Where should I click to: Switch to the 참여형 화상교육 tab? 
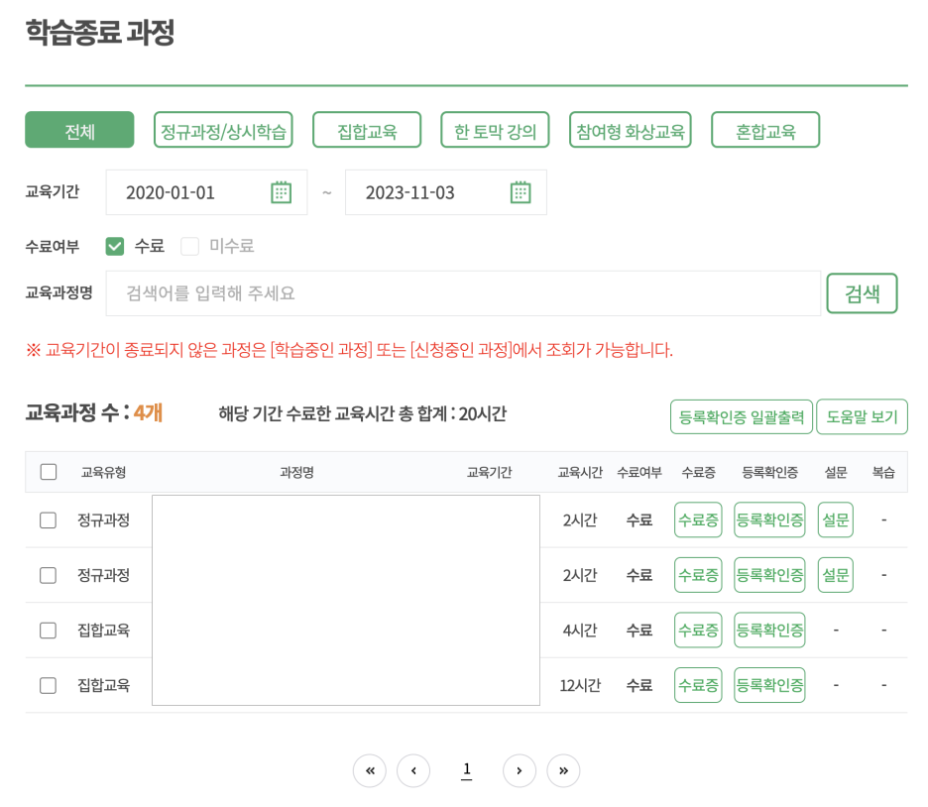(x=631, y=130)
